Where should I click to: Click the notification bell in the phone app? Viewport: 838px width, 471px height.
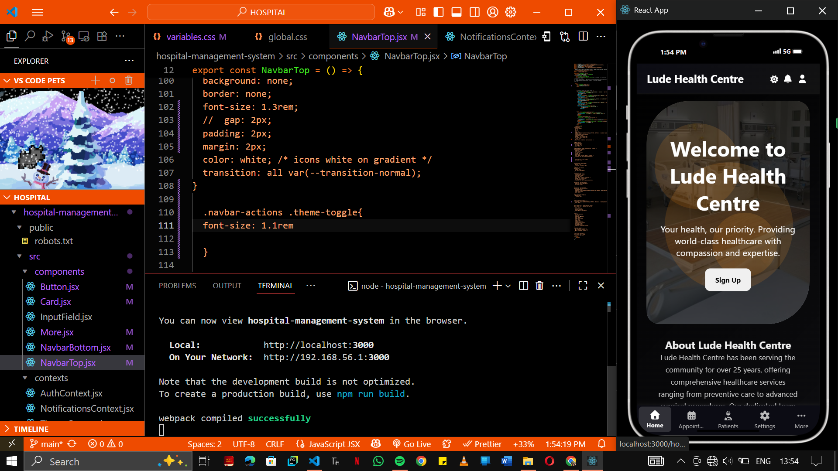(787, 79)
